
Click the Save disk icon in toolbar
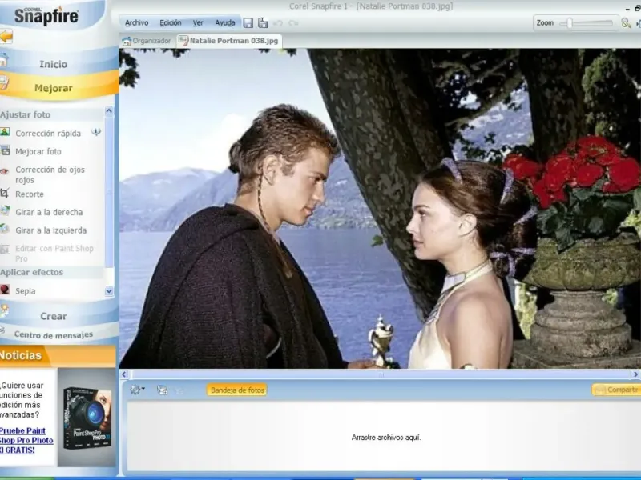248,23
